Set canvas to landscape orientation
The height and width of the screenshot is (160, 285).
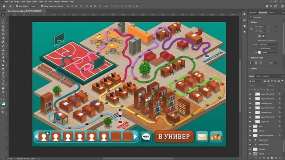pos(263,36)
